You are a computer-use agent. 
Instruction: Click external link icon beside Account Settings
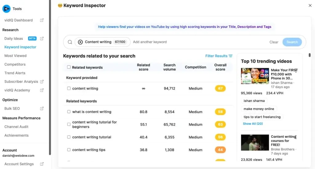(42, 164)
